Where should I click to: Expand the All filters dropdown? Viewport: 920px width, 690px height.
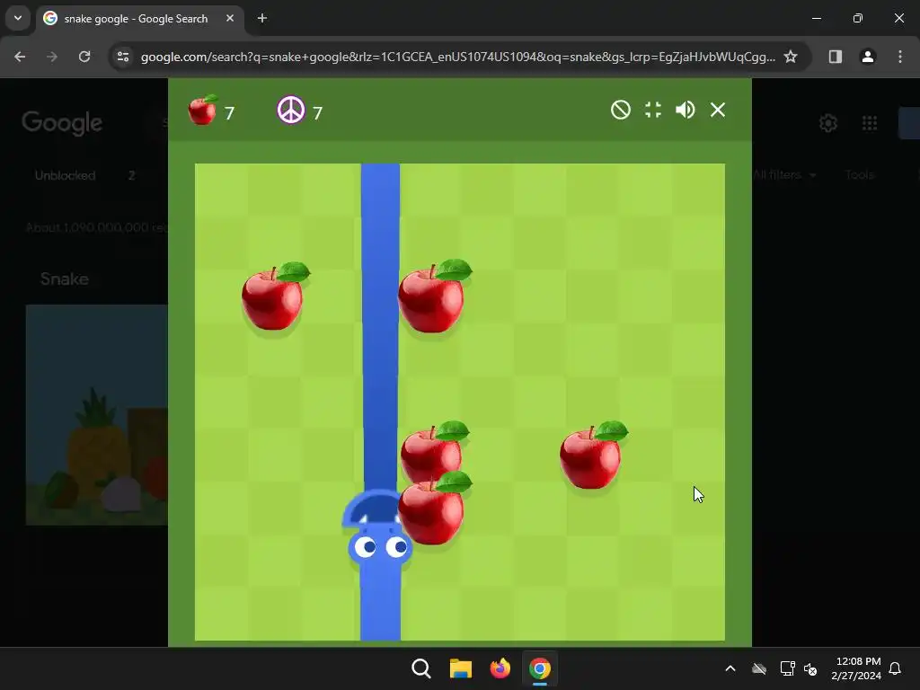(783, 175)
